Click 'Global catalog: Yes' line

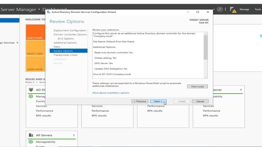coord(105,58)
